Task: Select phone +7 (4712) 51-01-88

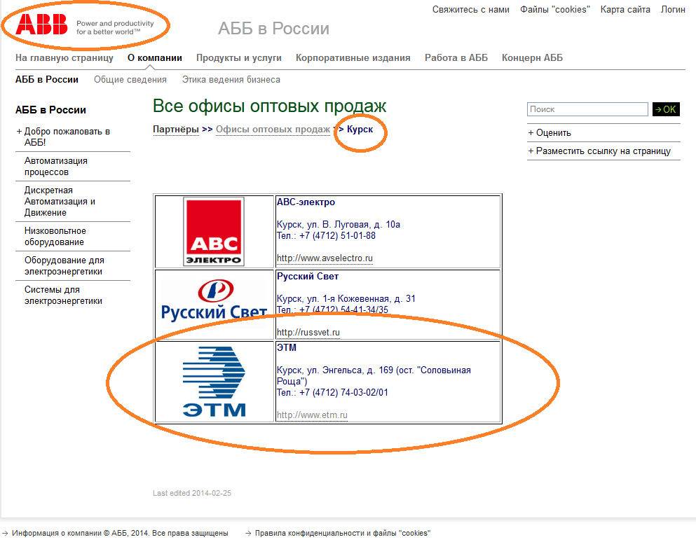Action: pos(337,235)
